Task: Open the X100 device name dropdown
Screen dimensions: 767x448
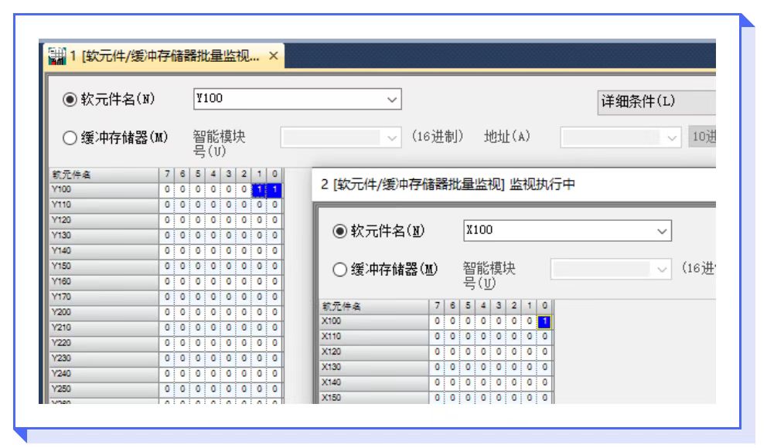Action: tap(662, 231)
